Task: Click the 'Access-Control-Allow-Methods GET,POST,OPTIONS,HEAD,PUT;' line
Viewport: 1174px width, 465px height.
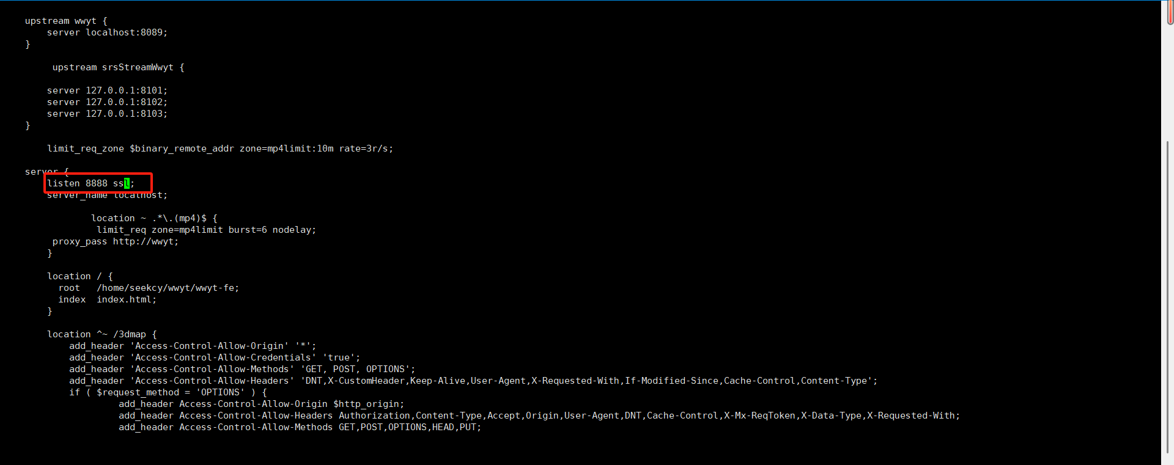Action: coord(300,427)
